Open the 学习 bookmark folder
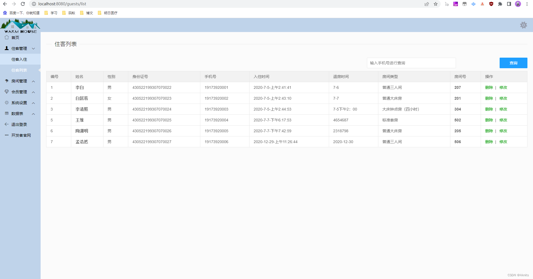Screen dimensions: 533x279 point(51,13)
